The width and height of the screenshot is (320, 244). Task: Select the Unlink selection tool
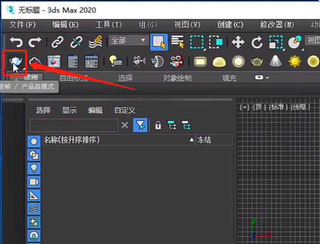76,42
